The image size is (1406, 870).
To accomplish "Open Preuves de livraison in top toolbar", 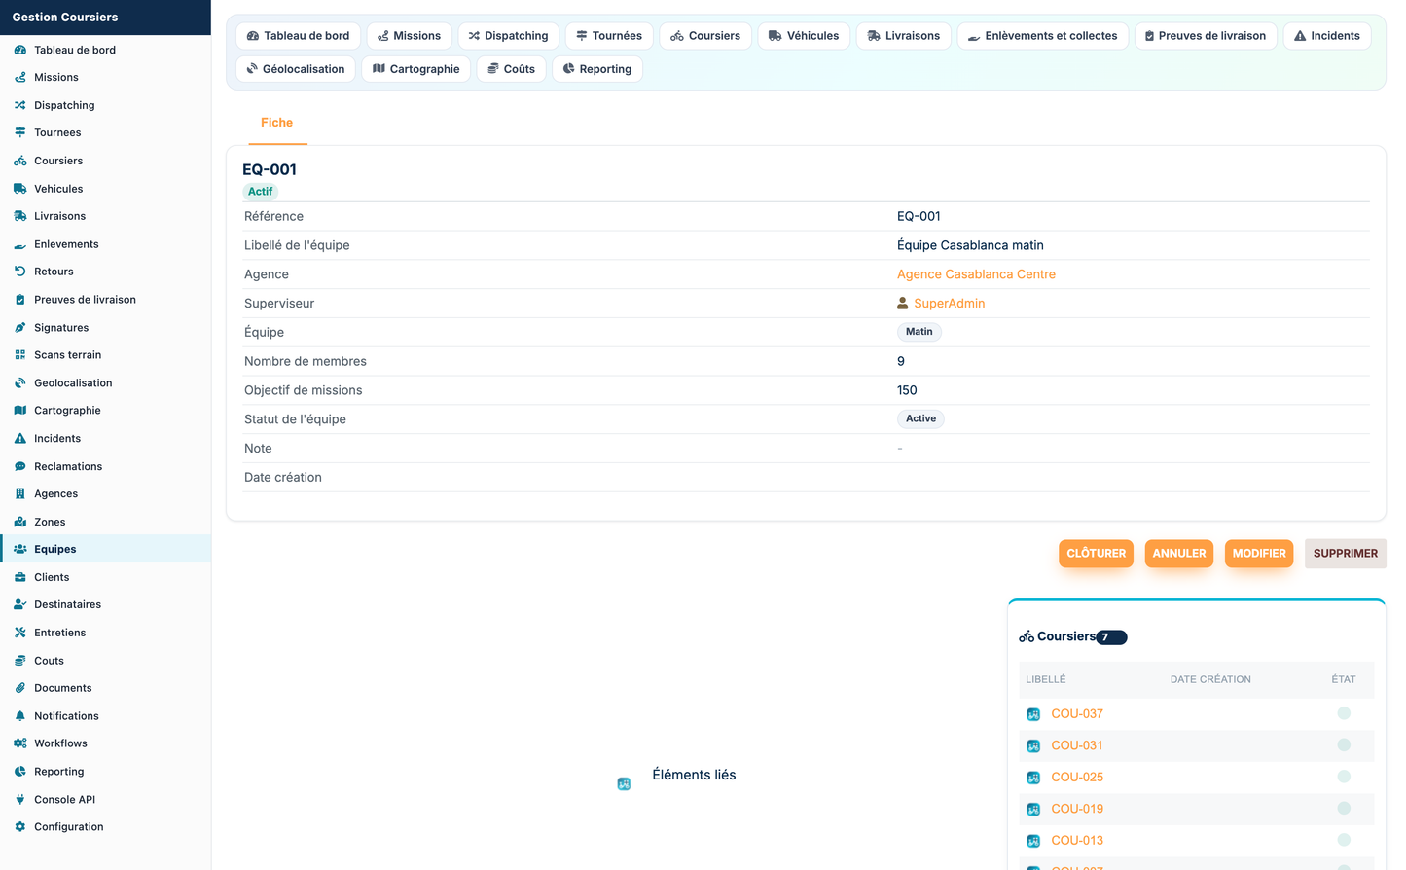I will [x=1205, y=36].
